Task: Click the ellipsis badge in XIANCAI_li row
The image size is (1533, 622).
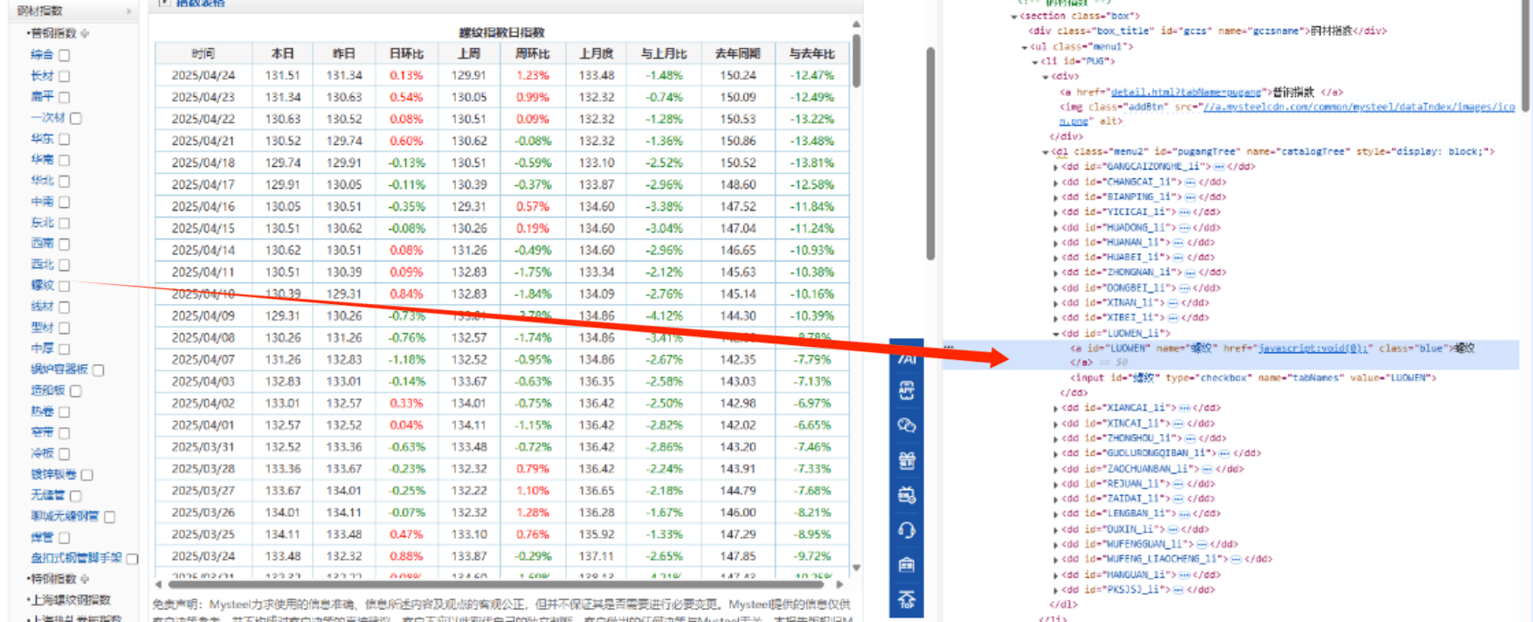Action: pos(1184,407)
